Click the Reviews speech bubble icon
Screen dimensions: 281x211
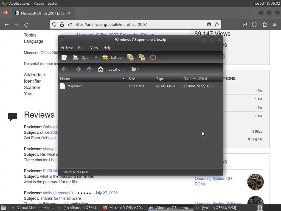(x=13, y=117)
